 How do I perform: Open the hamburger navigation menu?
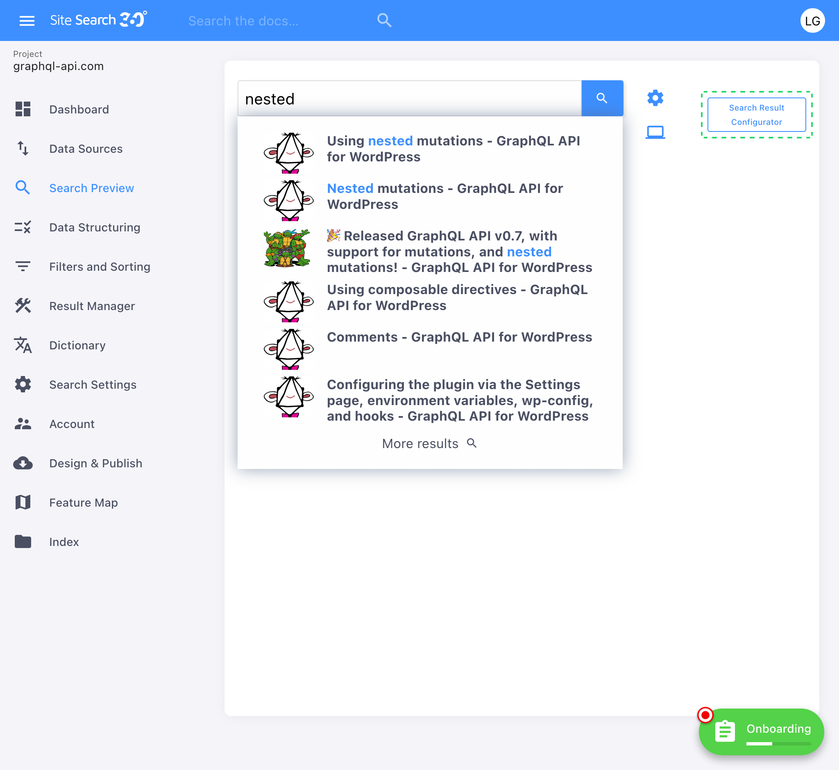27,20
